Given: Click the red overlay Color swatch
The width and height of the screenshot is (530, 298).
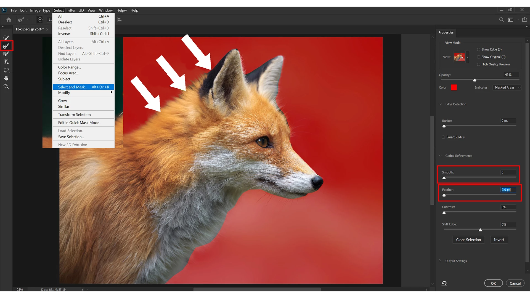Looking at the screenshot, I should [x=454, y=87].
